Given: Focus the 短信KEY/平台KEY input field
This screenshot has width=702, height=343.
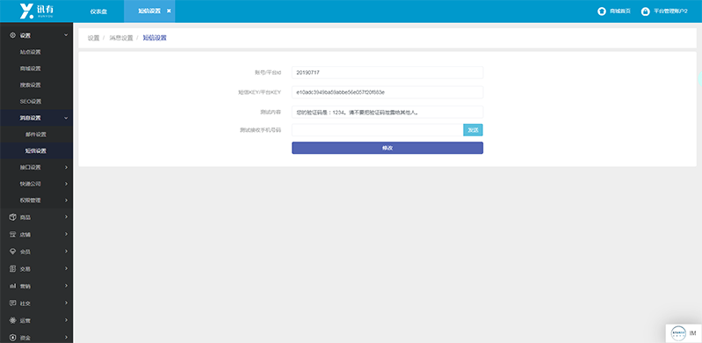Looking at the screenshot, I should coord(387,92).
